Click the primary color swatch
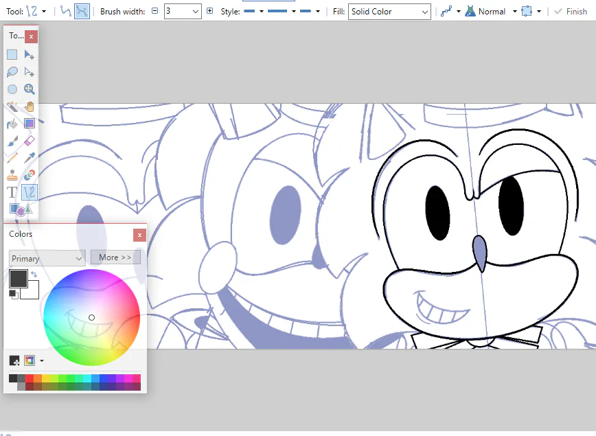Screen dimensions: 596x436 pos(19,279)
